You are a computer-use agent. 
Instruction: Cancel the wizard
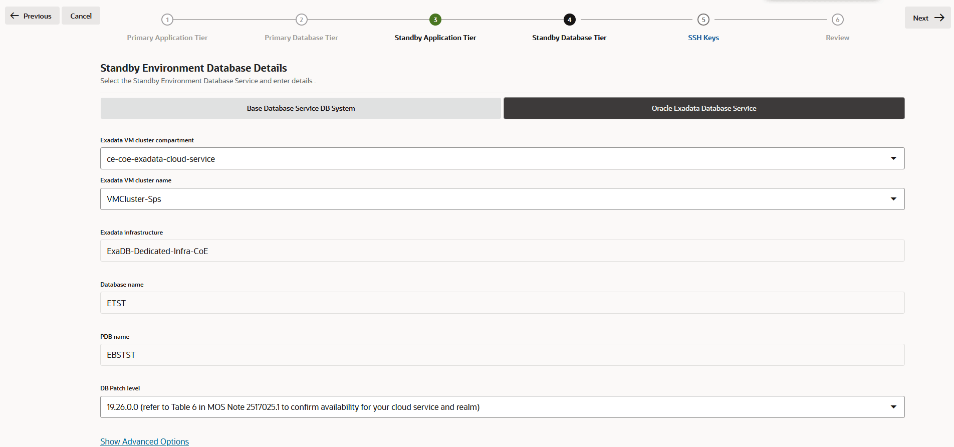(81, 16)
